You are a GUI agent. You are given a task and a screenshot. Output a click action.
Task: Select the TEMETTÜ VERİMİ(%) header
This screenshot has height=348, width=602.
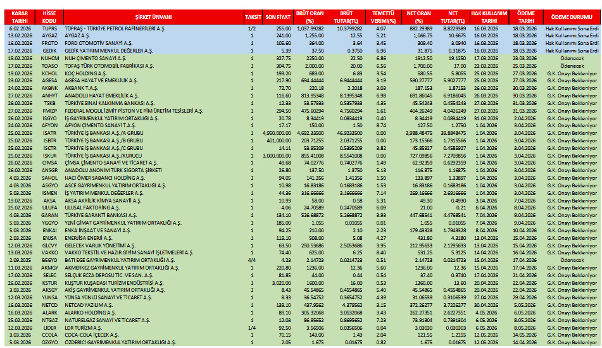coord(381,16)
